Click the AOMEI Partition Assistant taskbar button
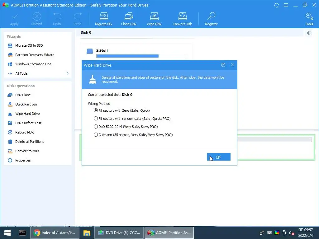Viewport: 319px width, 239px height. point(169,233)
